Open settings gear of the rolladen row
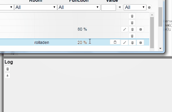Viewport: 172px width, 112px height. [141, 43]
